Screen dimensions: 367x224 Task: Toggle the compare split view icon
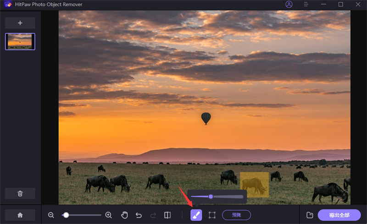coord(167,215)
